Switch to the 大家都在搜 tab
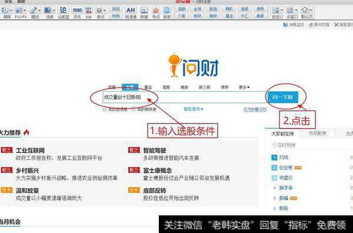This screenshot has width=353, height=233. point(282,134)
